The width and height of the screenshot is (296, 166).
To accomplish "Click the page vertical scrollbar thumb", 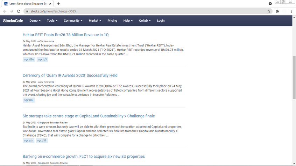I will [x=294, y=77].
